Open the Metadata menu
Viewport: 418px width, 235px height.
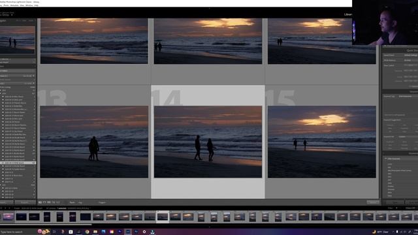pos(14,5)
